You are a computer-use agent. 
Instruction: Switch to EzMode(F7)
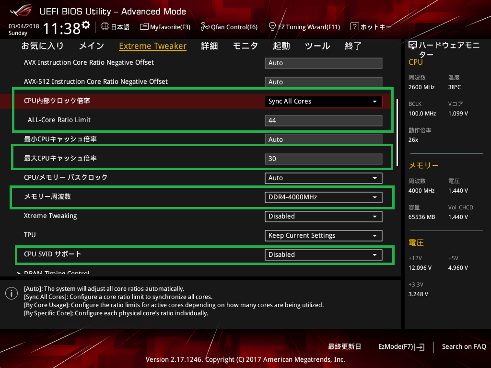click(x=401, y=347)
